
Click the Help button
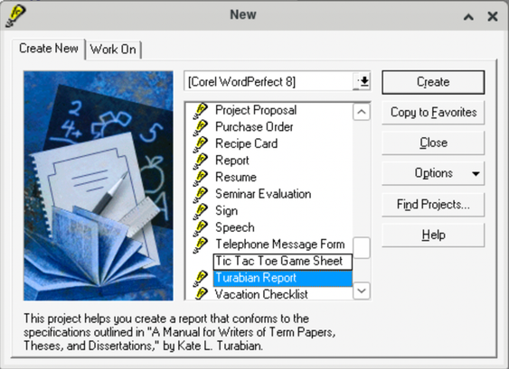click(x=433, y=235)
